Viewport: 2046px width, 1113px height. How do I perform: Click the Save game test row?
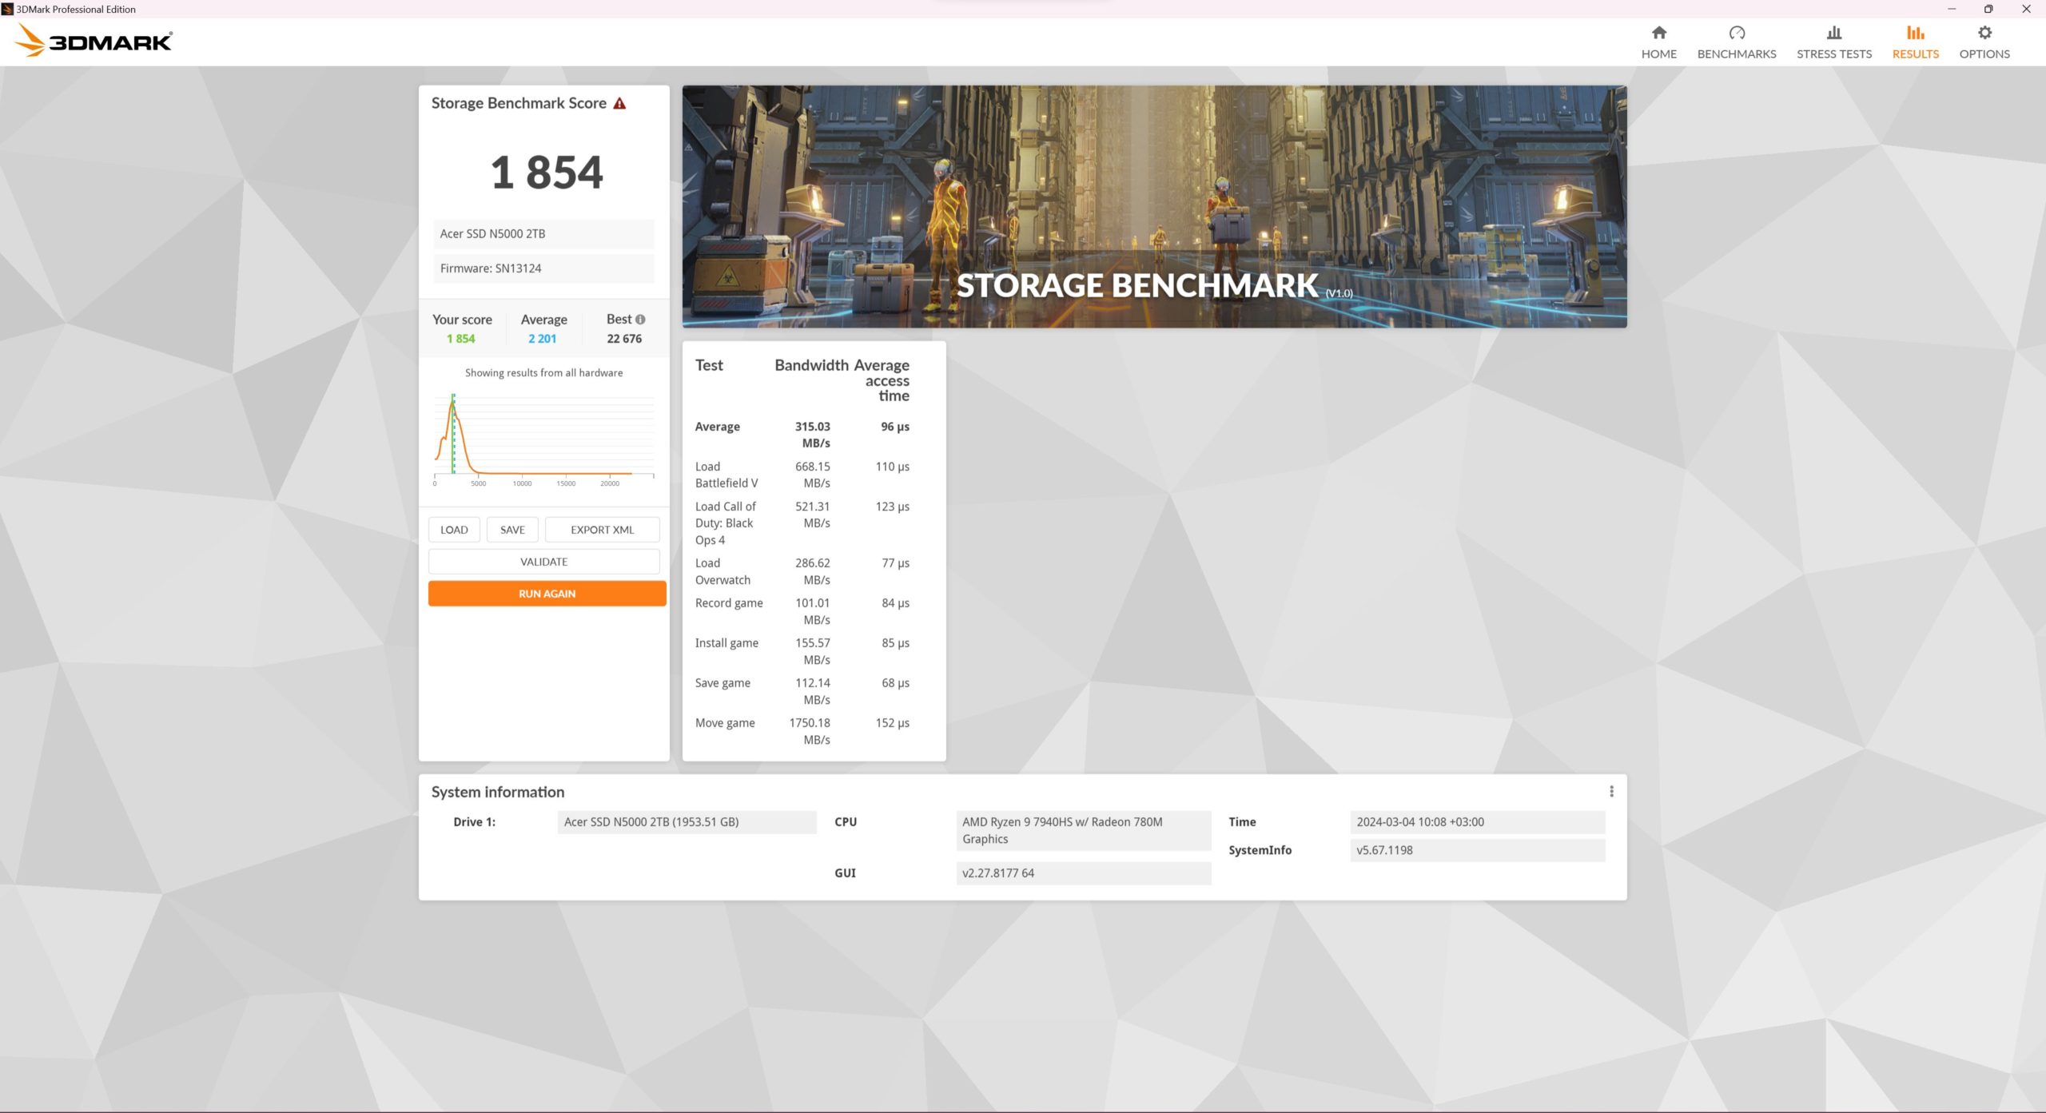802,691
